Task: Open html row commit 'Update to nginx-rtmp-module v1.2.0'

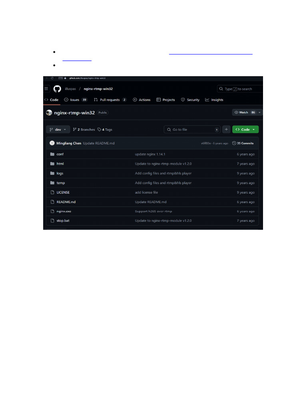Action: coord(163,164)
